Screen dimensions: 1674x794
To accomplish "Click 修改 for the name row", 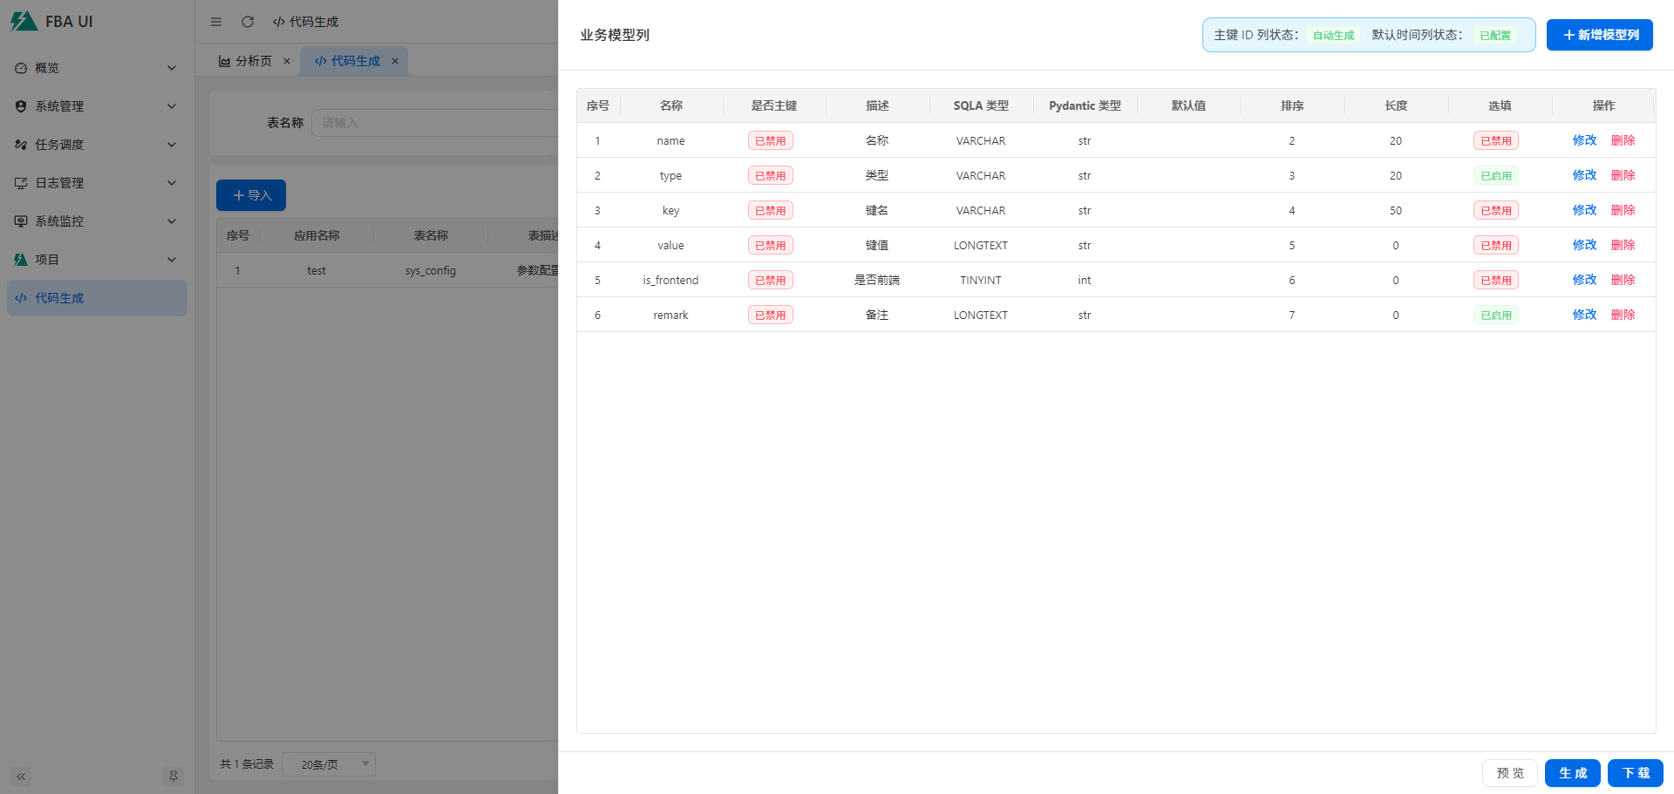I will click(1584, 140).
